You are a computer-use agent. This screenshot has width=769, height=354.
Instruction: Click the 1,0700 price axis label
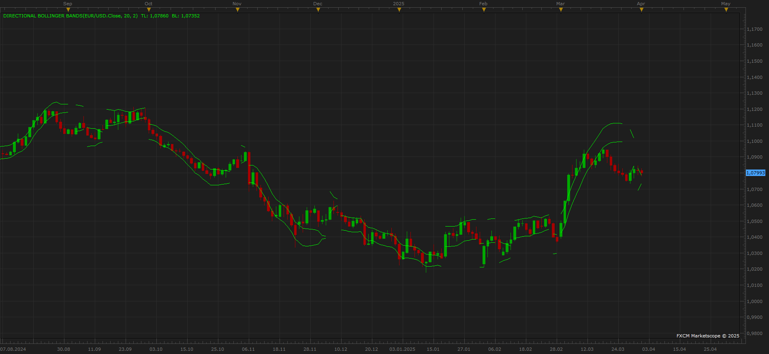tap(755, 189)
